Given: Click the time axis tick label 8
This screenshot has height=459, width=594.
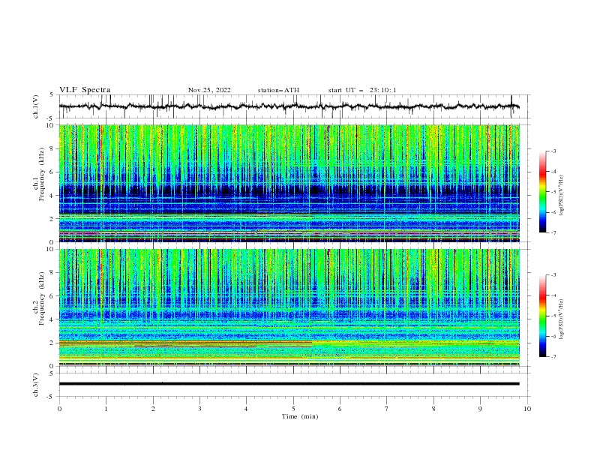Looking at the screenshot, I should 433,409.
